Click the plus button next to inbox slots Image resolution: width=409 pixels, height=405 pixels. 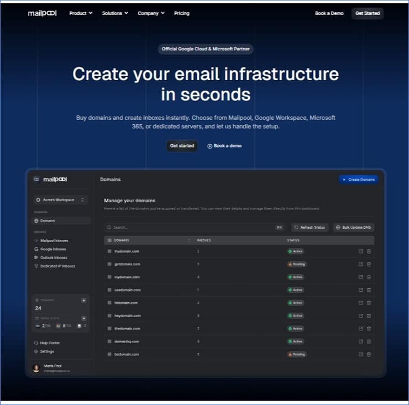(83, 318)
